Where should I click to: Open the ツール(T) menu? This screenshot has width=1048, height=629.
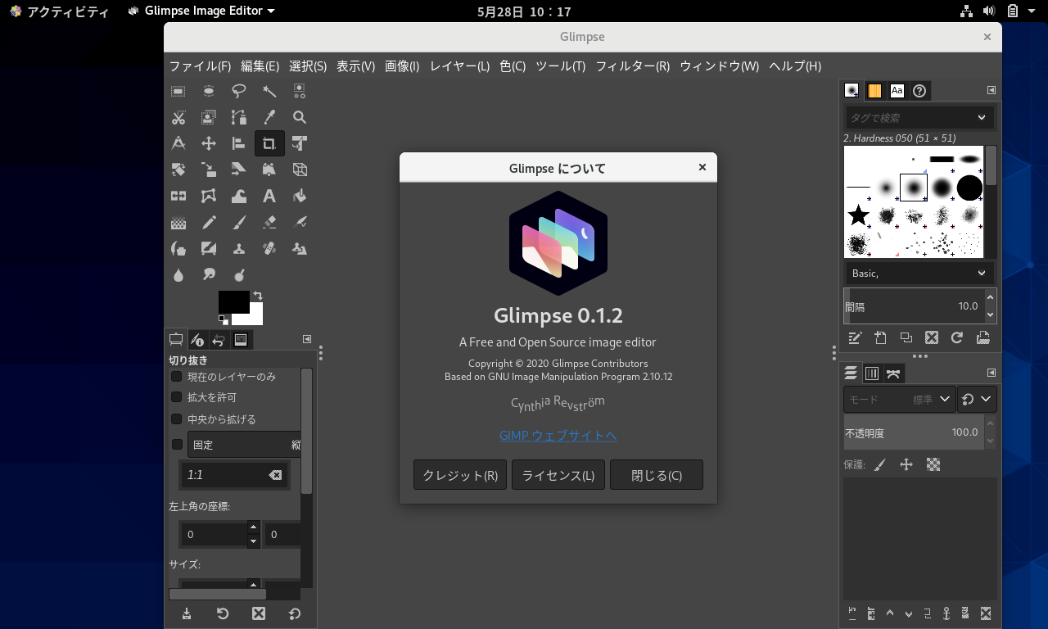point(560,66)
